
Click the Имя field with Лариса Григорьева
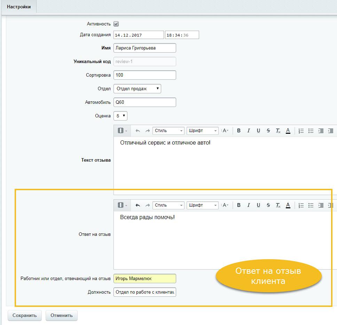click(x=144, y=48)
